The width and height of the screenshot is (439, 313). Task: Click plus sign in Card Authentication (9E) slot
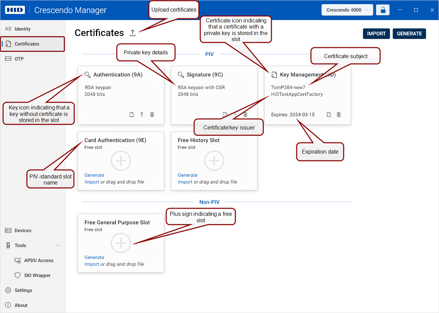121,161
